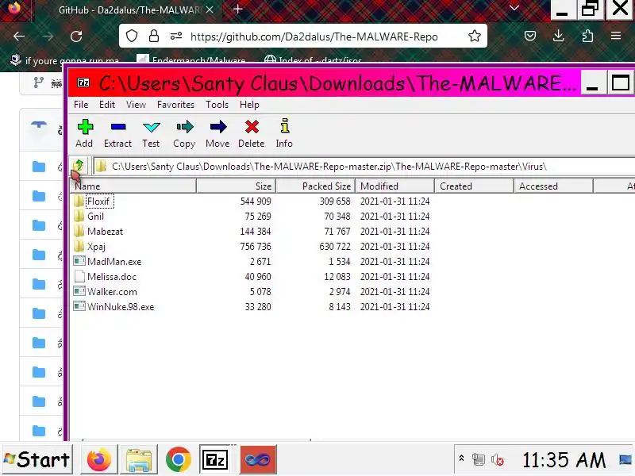View site security padlock info
This screenshot has height=476, width=635.
[x=154, y=36]
